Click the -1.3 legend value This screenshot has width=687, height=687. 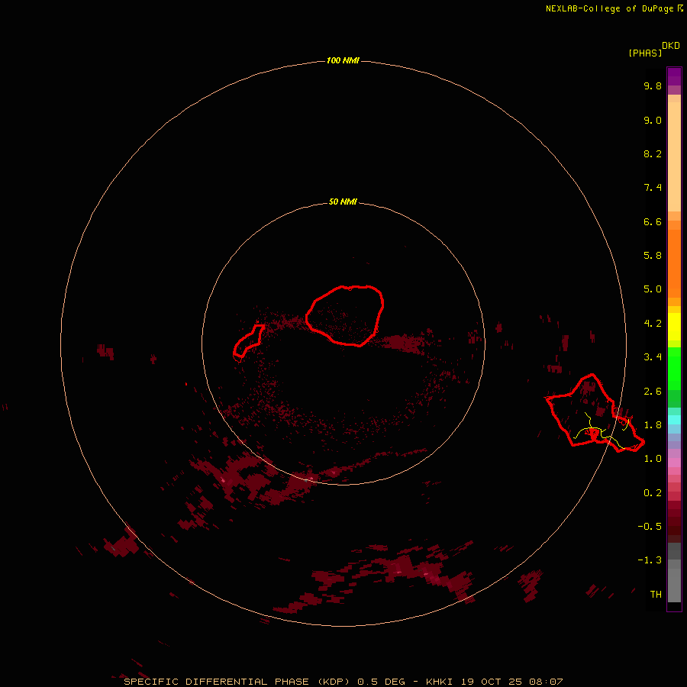[x=650, y=560]
